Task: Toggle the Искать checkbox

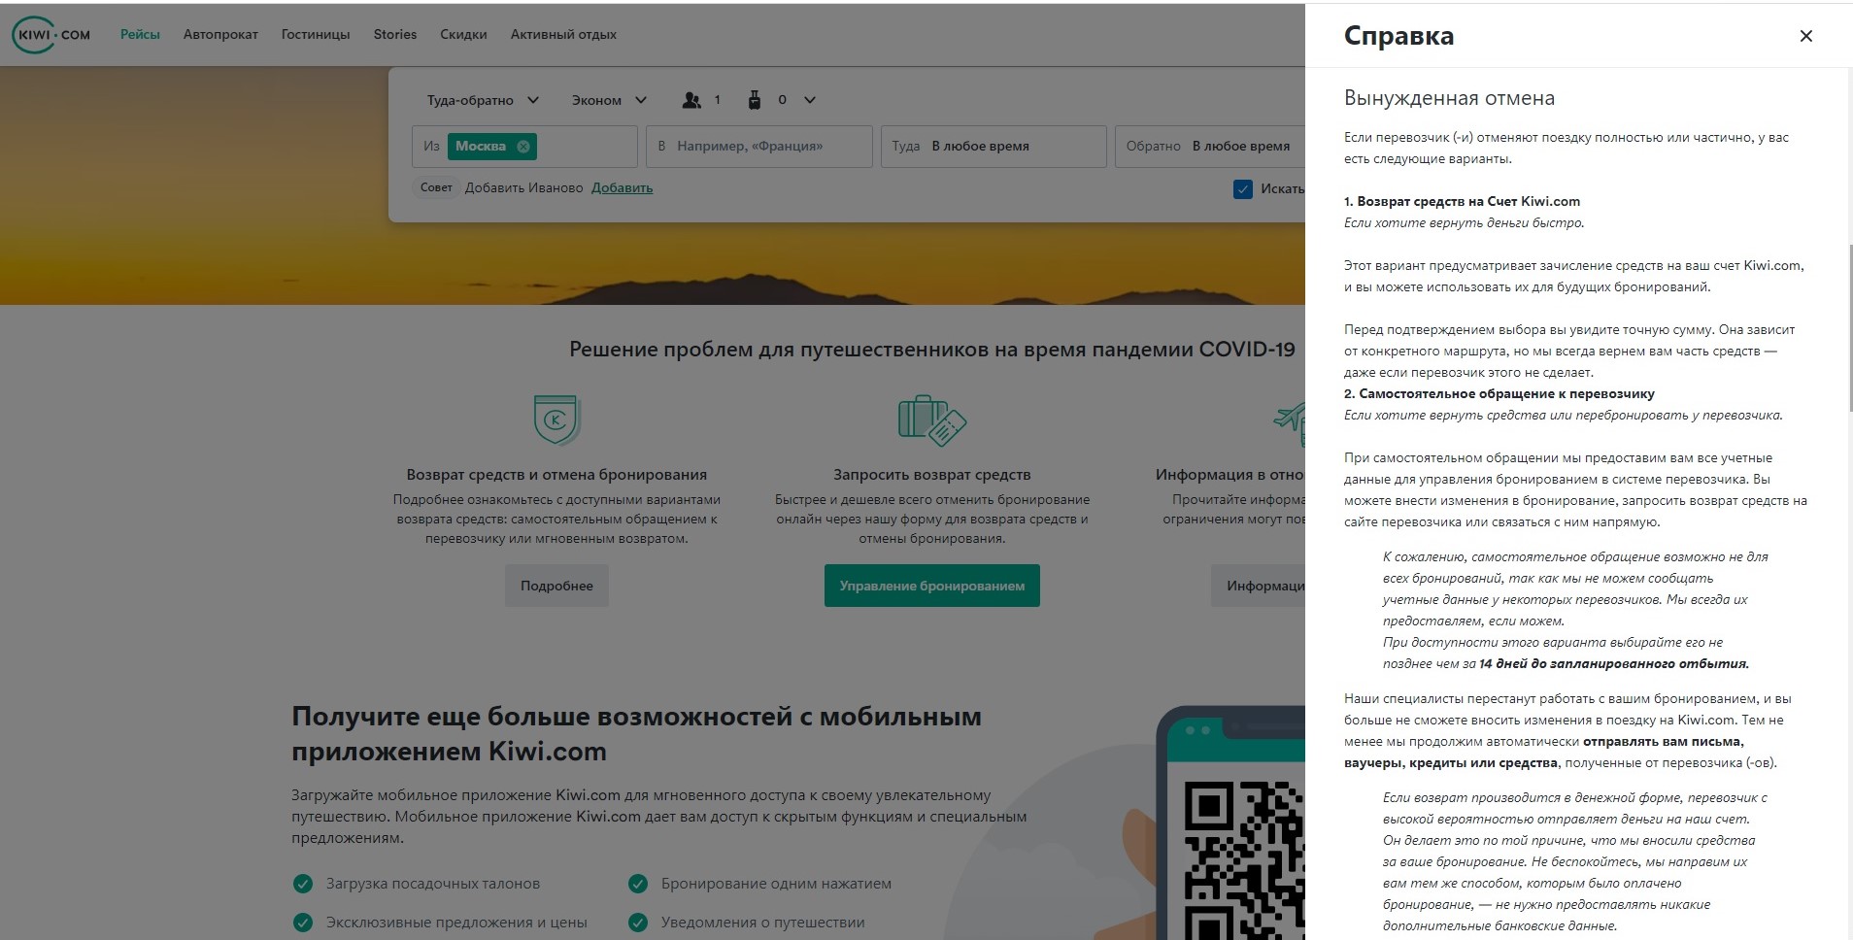Action: tap(1242, 189)
